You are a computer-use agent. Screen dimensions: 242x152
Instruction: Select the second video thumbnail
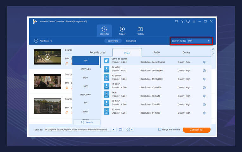click(x=48, y=81)
